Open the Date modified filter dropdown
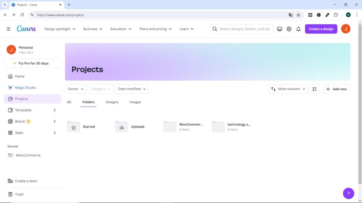The width and height of the screenshot is (362, 203). (132, 89)
